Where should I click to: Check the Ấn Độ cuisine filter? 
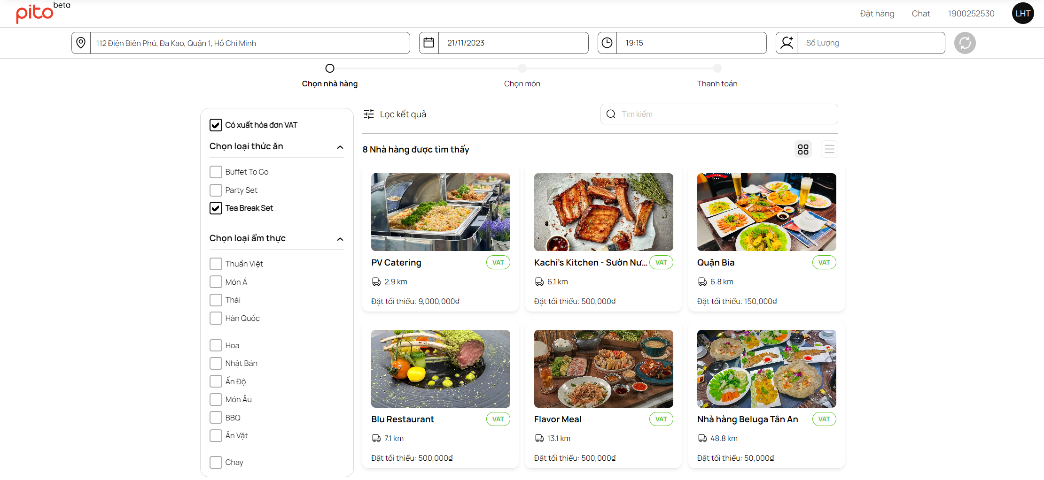(x=216, y=381)
